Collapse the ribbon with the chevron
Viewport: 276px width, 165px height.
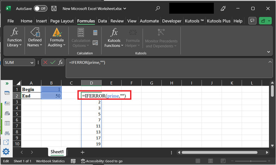[268, 52]
